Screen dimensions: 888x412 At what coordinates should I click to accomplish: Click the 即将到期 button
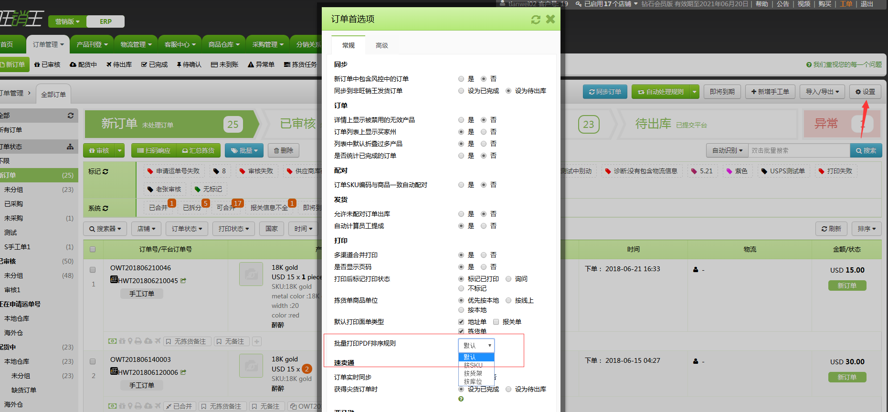coord(722,92)
